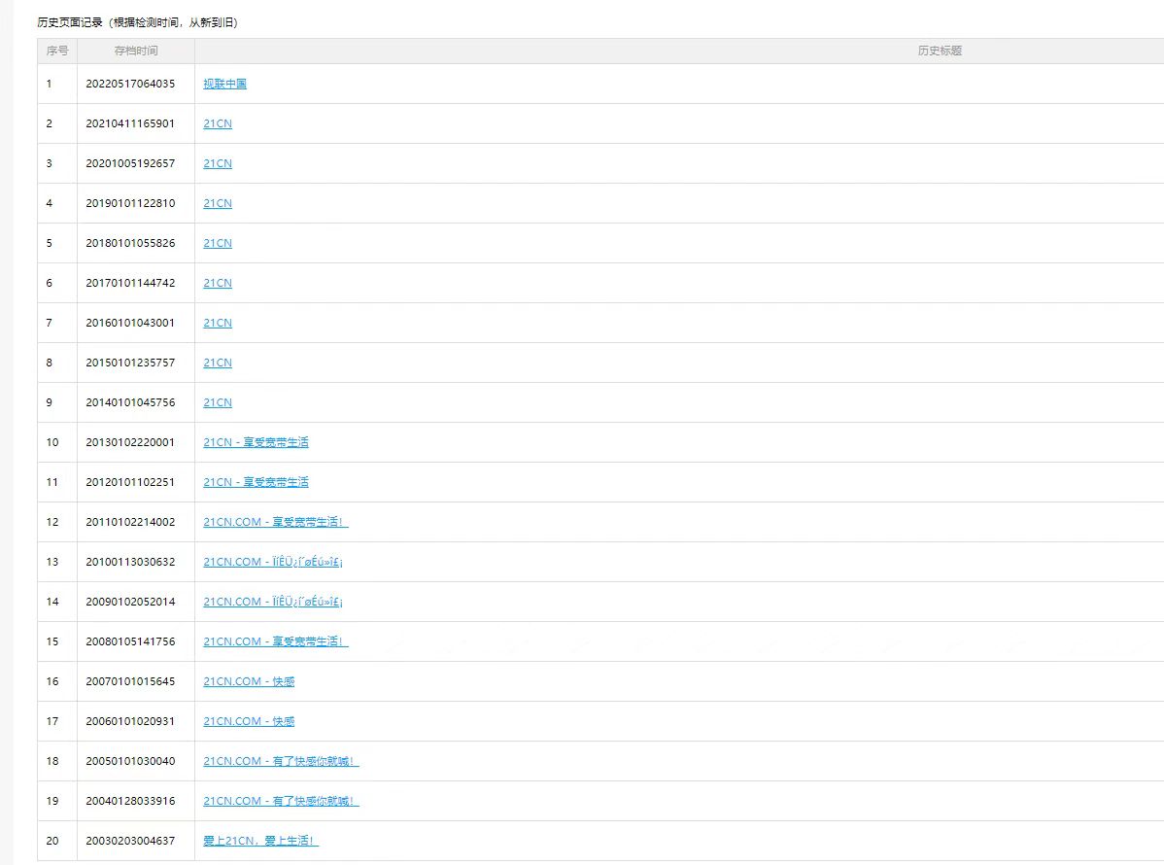1164x865 pixels.
Task: Click the 序号 column header
Action: click(x=57, y=52)
